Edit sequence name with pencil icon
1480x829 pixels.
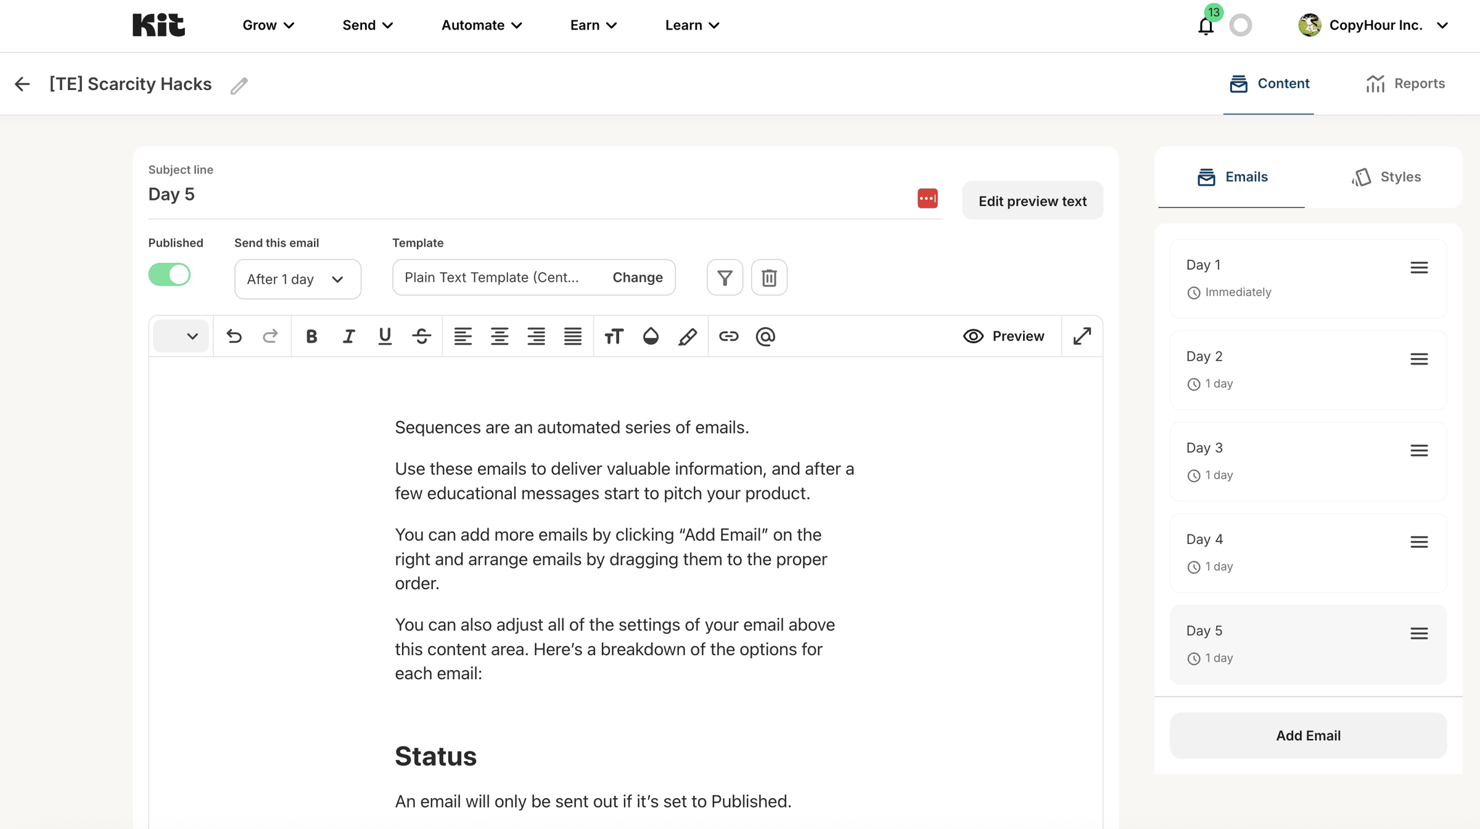[x=239, y=85]
